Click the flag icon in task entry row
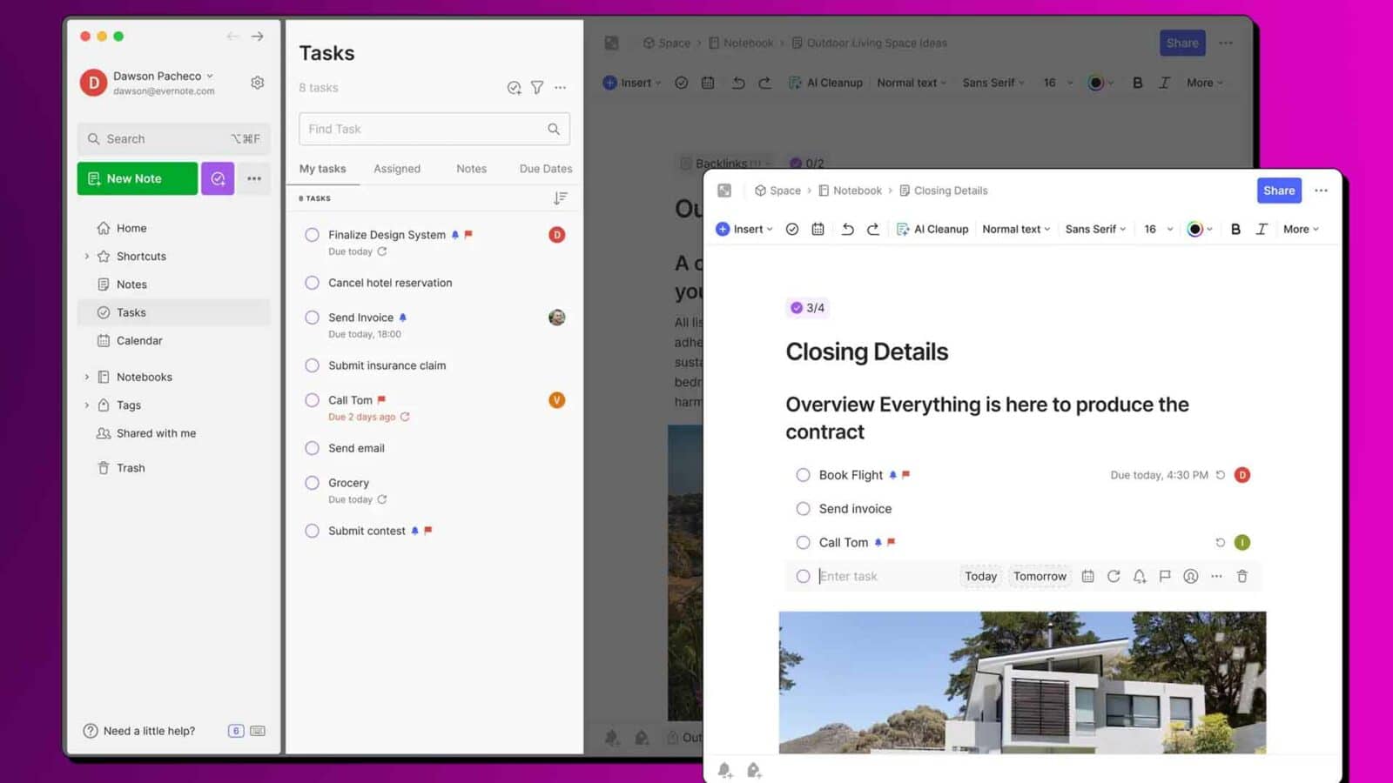 [x=1165, y=576]
